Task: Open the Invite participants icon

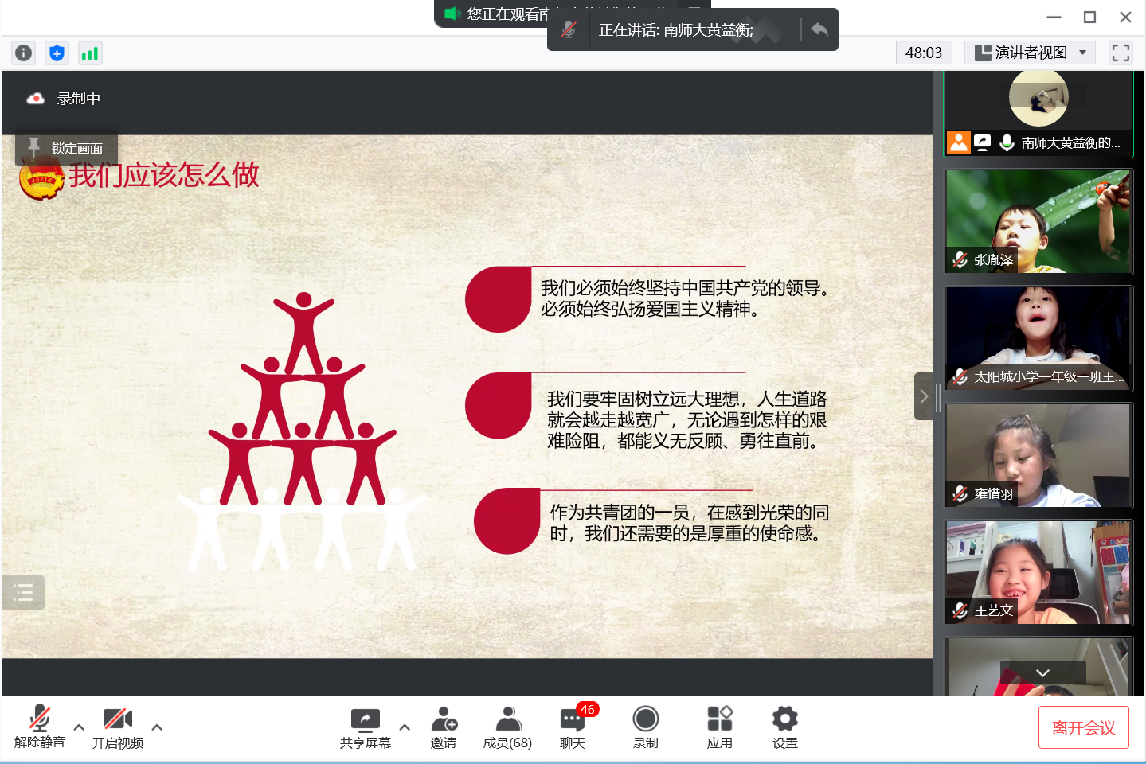Action: coord(444,727)
